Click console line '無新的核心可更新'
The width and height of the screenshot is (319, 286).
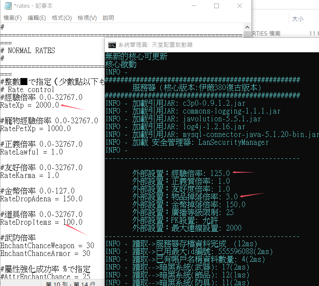click(136, 57)
